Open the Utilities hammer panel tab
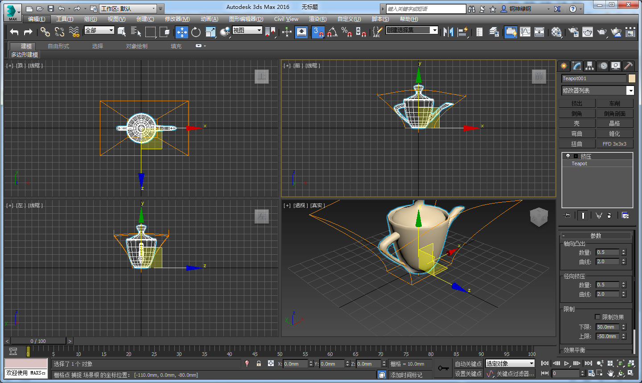This screenshot has width=642, height=383. tap(628, 66)
